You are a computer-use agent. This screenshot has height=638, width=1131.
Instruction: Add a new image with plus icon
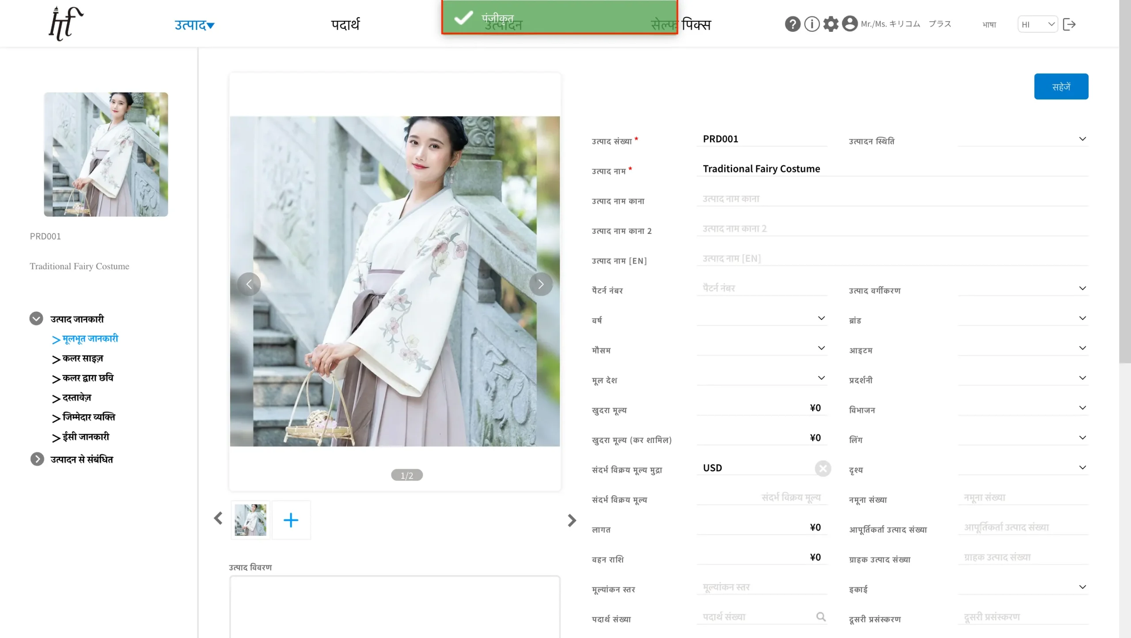pyautogui.click(x=291, y=520)
